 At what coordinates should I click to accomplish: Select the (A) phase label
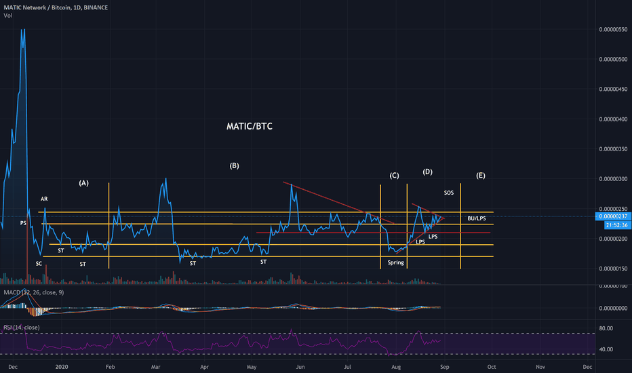coord(83,183)
